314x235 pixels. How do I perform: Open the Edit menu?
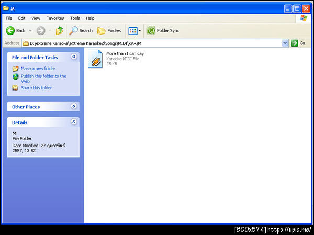tap(21, 18)
